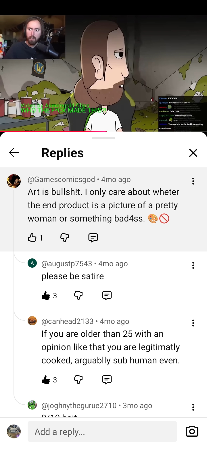Tap the camera icon beside reply field
The width and height of the screenshot is (207, 473).
[192, 431]
